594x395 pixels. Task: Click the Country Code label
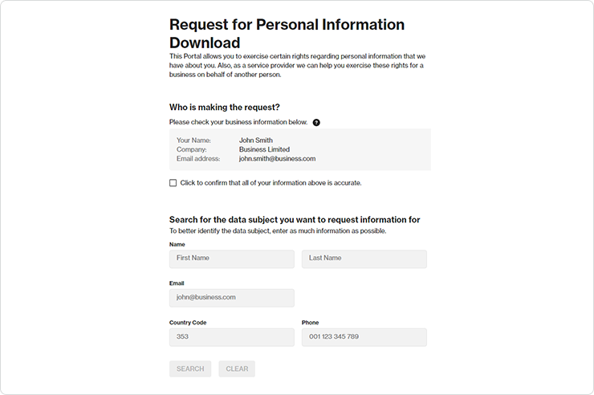[188, 323]
